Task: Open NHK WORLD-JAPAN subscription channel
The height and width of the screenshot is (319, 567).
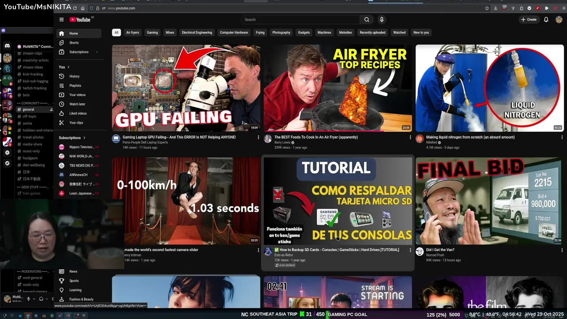Action: (79, 156)
